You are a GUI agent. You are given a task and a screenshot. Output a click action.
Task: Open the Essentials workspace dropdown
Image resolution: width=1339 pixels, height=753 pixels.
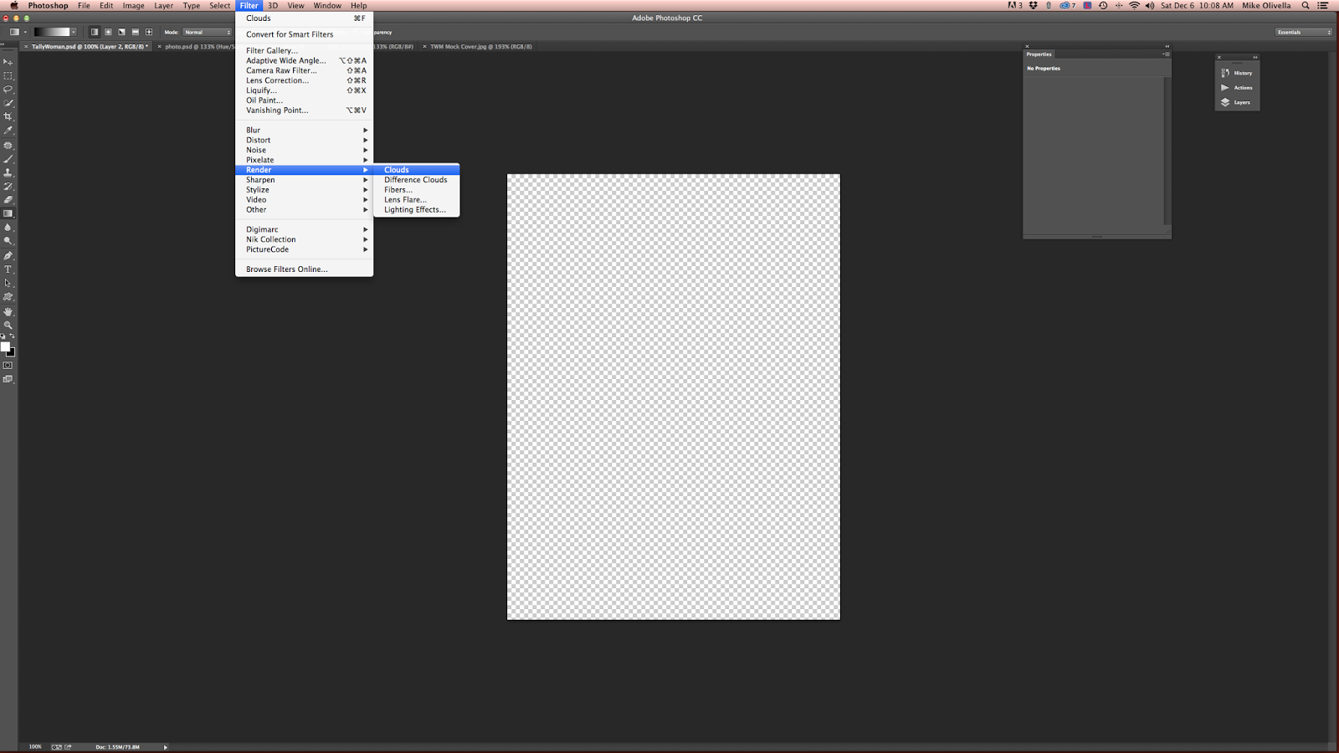[x=1303, y=33]
